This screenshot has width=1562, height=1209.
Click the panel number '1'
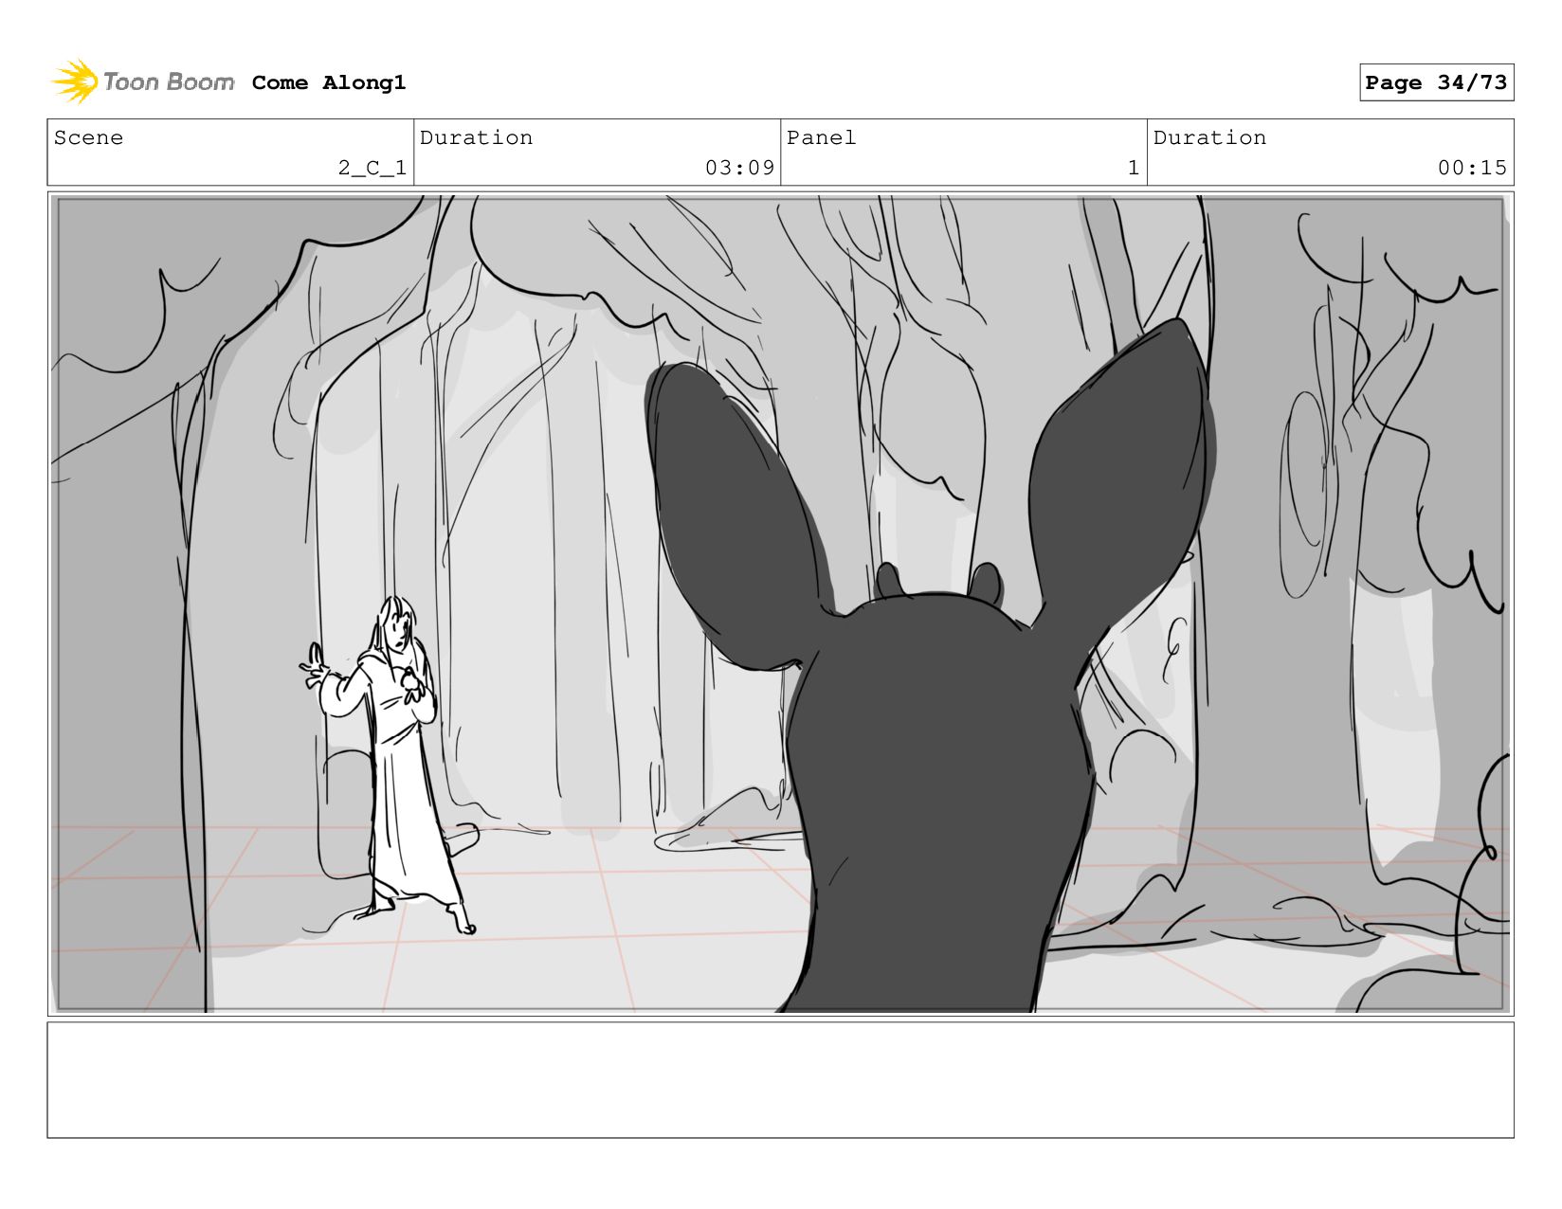coord(1133,168)
